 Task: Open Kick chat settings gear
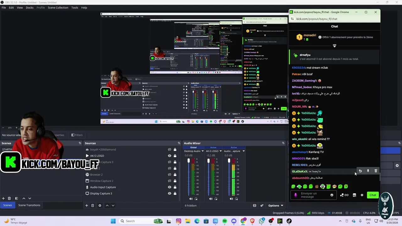pyautogui.click(x=362, y=195)
